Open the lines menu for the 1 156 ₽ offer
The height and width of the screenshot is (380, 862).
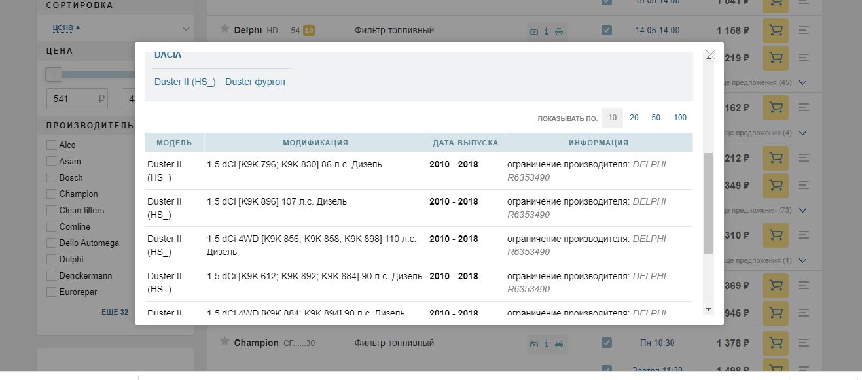click(804, 31)
